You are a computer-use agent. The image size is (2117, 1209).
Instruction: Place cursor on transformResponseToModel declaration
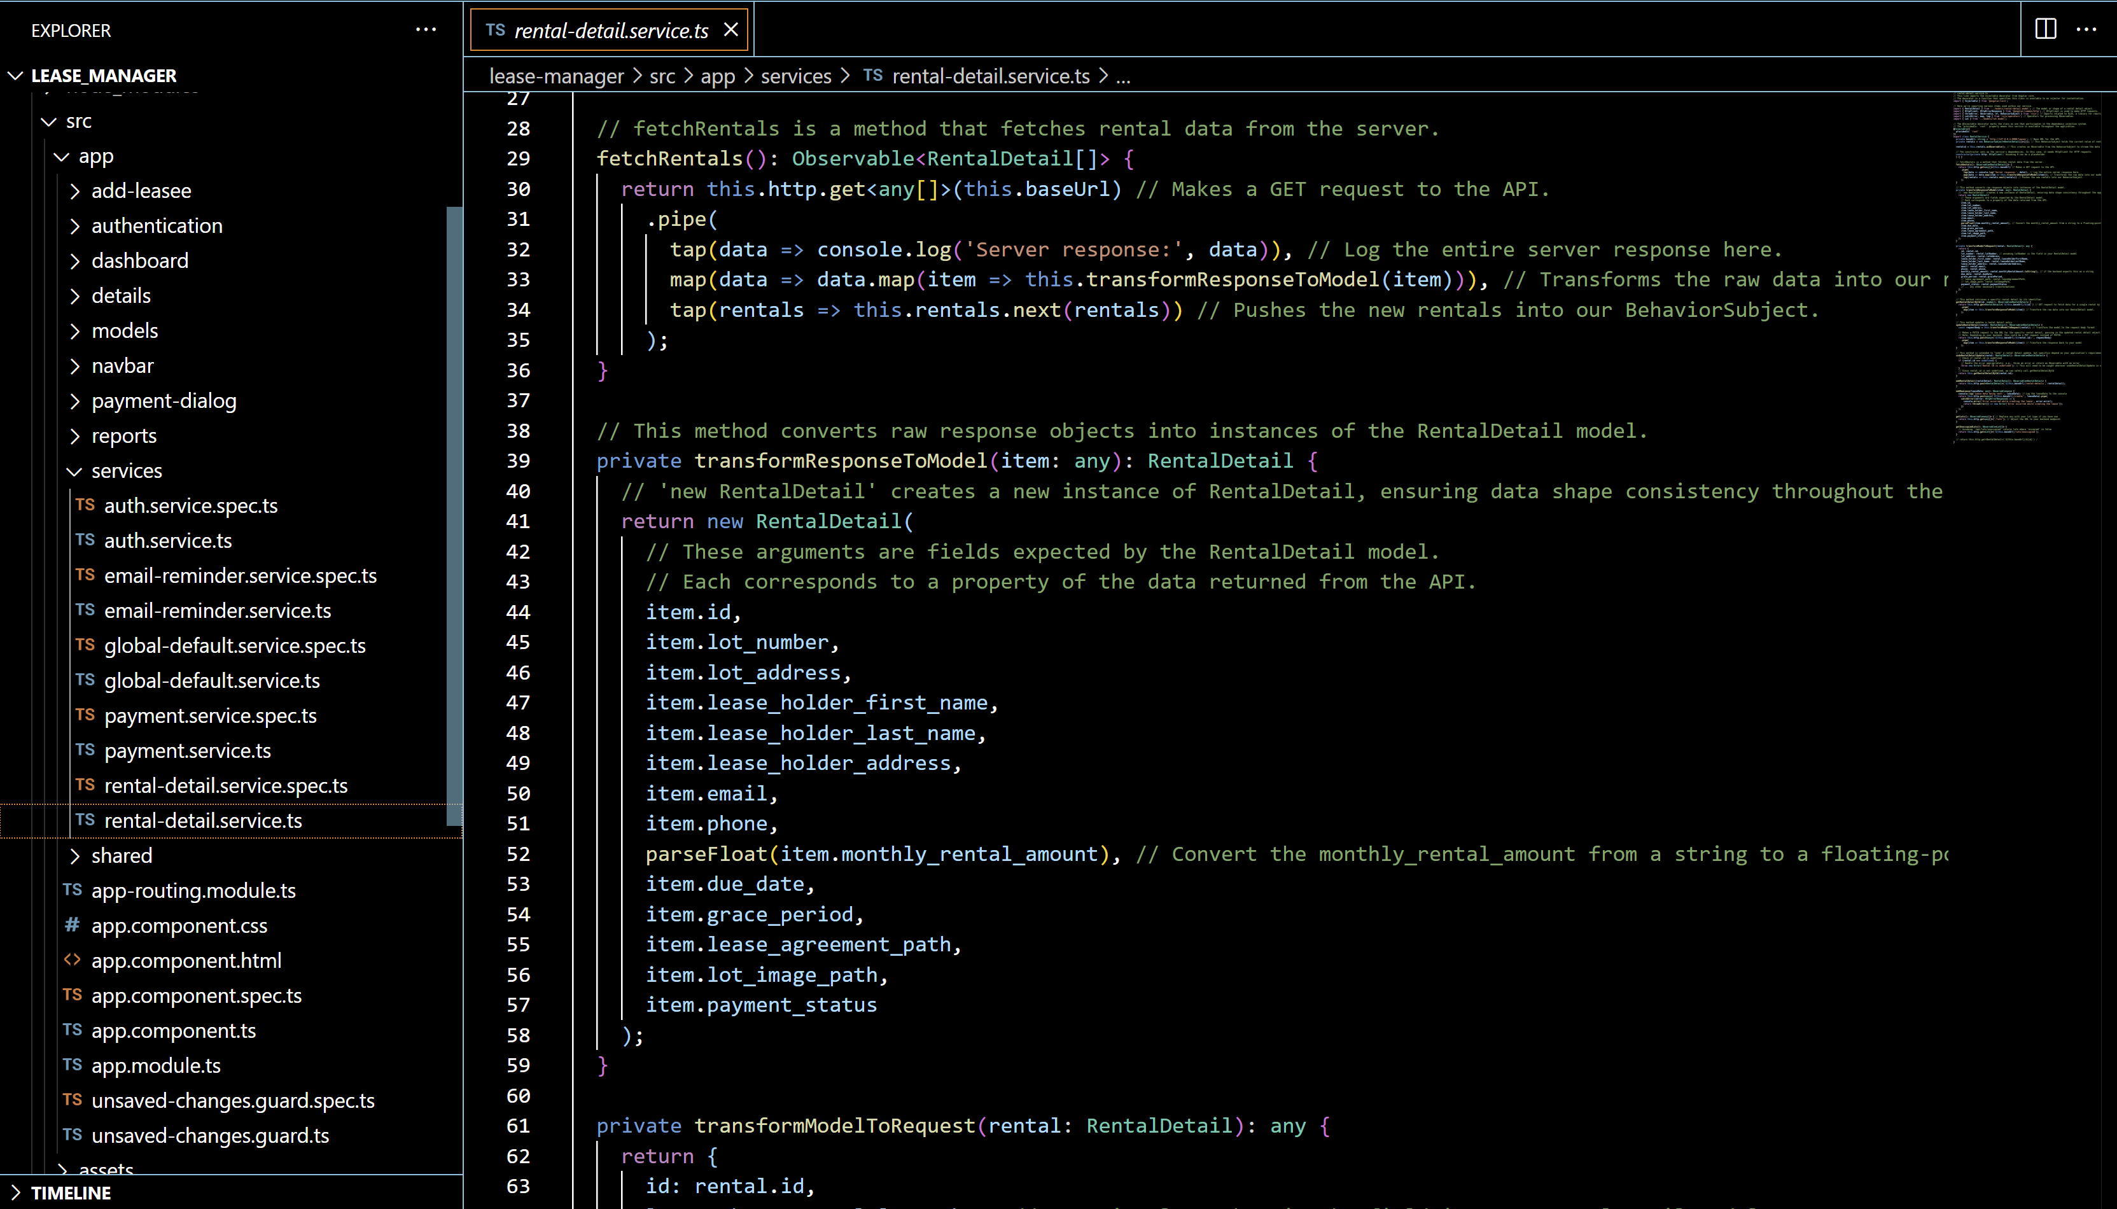[x=840, y=461]
